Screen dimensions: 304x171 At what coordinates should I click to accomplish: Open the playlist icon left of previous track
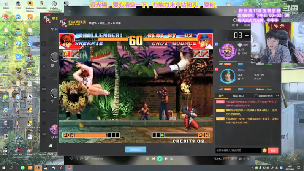[147, 158]
